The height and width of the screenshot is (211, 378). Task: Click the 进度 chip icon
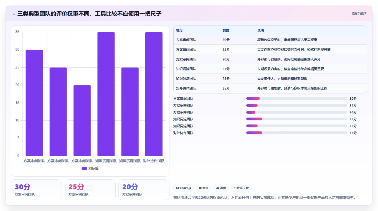pos(218,188)
